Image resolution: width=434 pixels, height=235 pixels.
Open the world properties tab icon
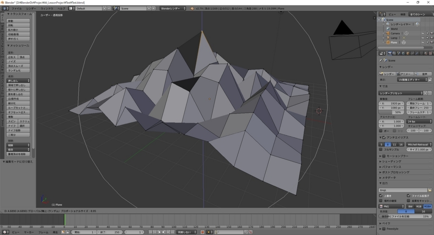click(403, 53)
